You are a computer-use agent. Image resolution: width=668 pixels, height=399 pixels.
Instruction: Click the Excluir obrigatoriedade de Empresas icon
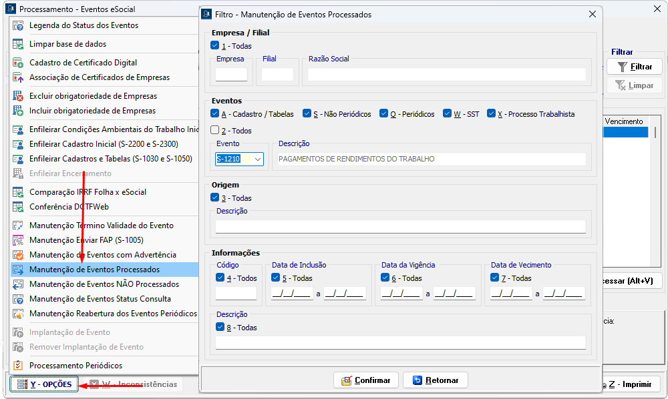18,96
